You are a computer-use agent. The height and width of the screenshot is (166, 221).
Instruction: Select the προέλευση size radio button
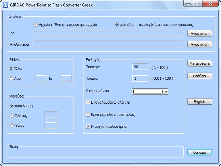[x=11, y=106]
